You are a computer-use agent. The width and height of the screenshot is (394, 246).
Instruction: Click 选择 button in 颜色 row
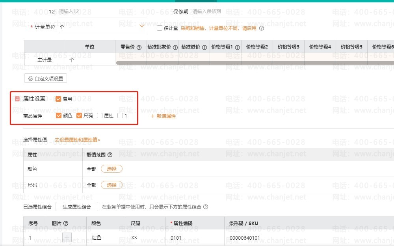coord(112,169)
